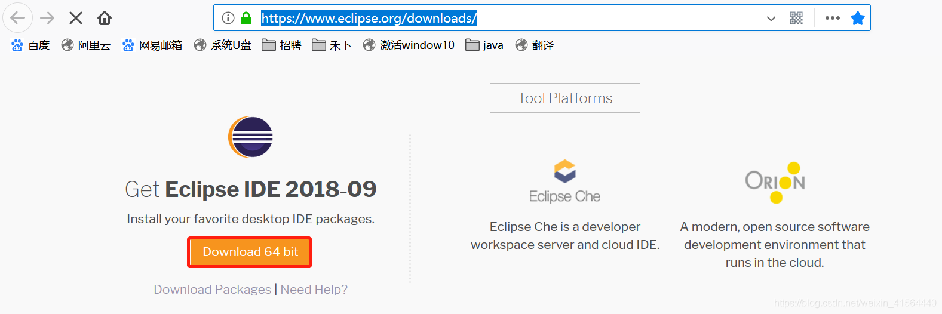This screenshot has width=942, height=314.
Task: Stop loading the page
Action: (x=76, y=18)
